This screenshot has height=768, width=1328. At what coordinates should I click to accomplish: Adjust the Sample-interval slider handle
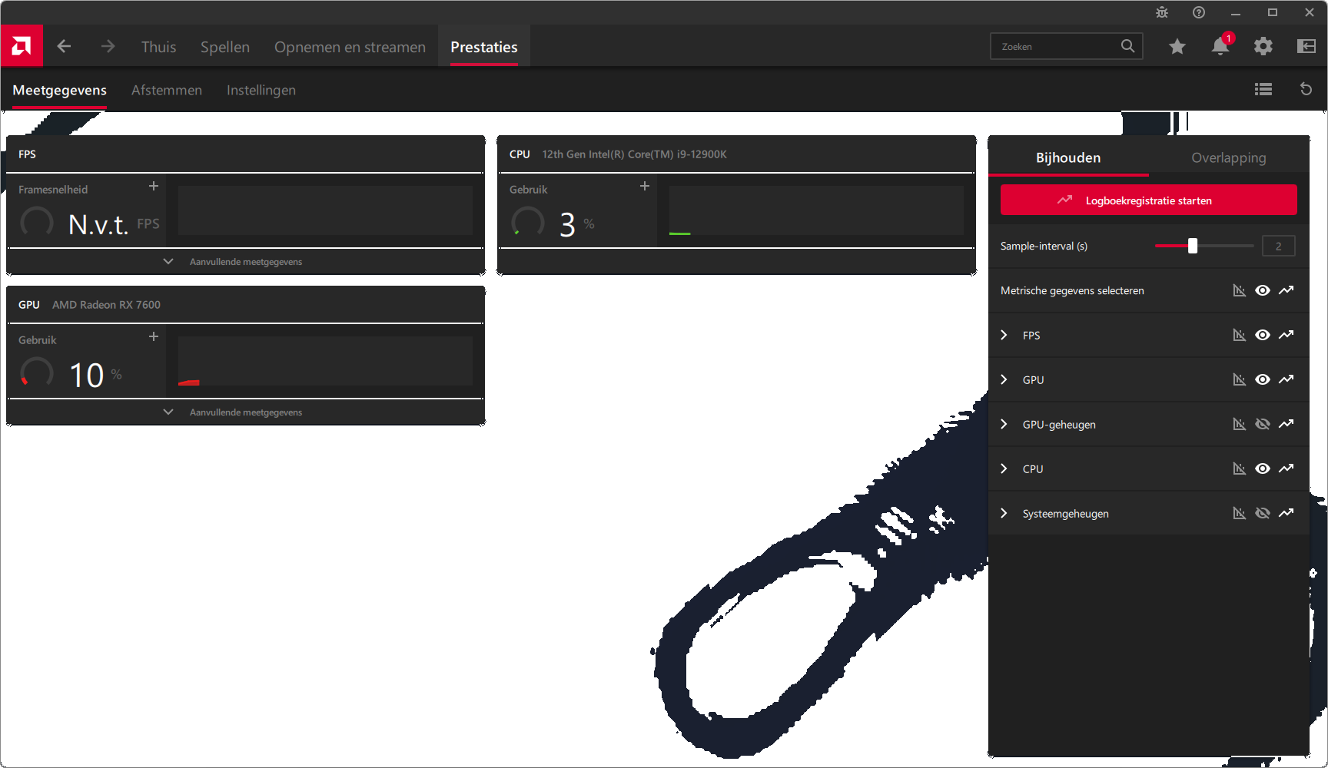[x=1192, y=246]
